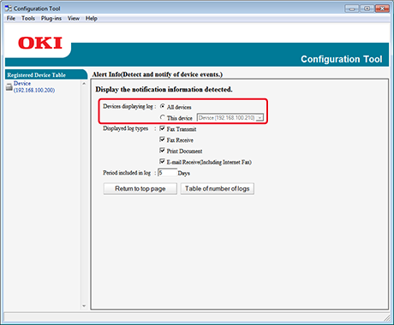The image size is (394, 325).
Task: Select the This device radio button
Action: click(x=163, y=117)
